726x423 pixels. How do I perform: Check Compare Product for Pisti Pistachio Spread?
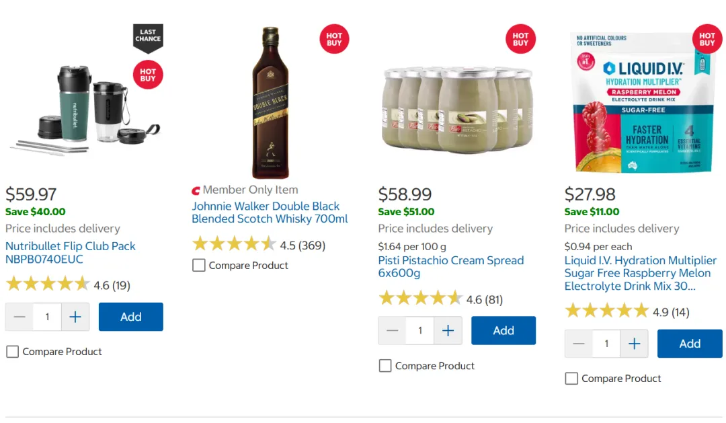pyautogui.click(x=385, y=366)
